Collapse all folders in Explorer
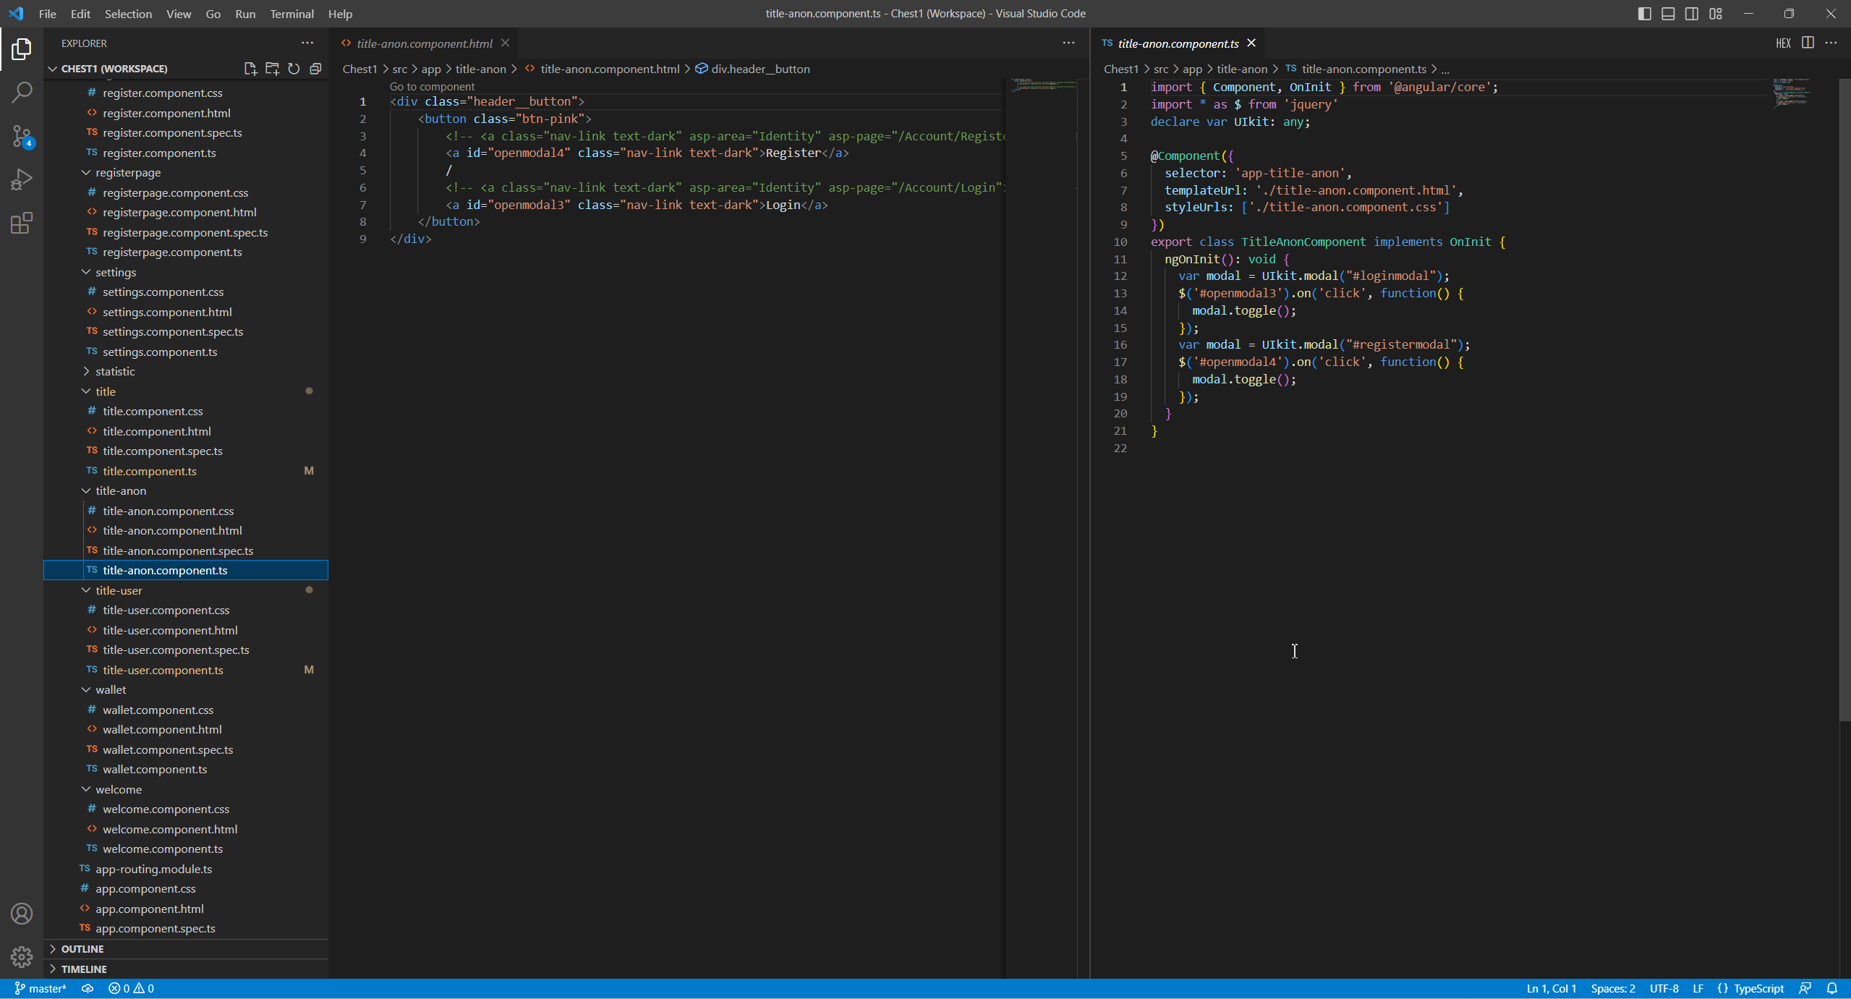This screenshot has width=1851, height=999. 315,69
